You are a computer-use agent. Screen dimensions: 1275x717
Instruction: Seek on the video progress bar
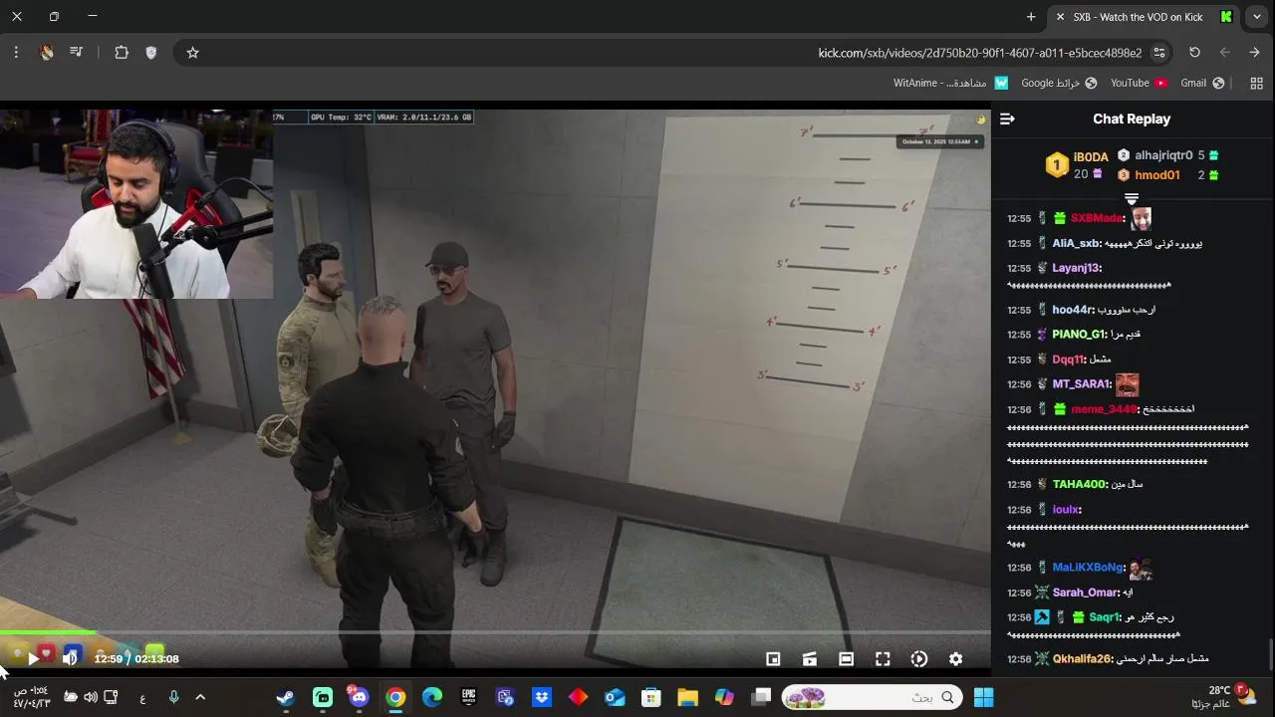(495, 632)
